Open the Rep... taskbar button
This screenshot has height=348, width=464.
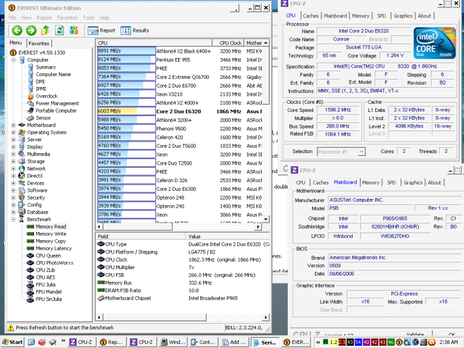(x=111, y=342)
